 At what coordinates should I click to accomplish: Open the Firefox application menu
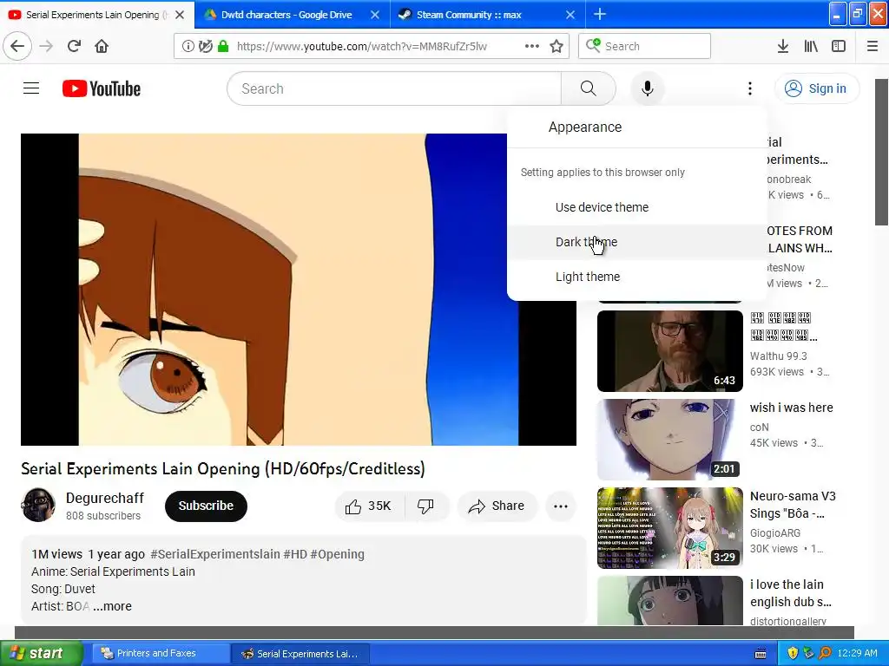point(873,46)
